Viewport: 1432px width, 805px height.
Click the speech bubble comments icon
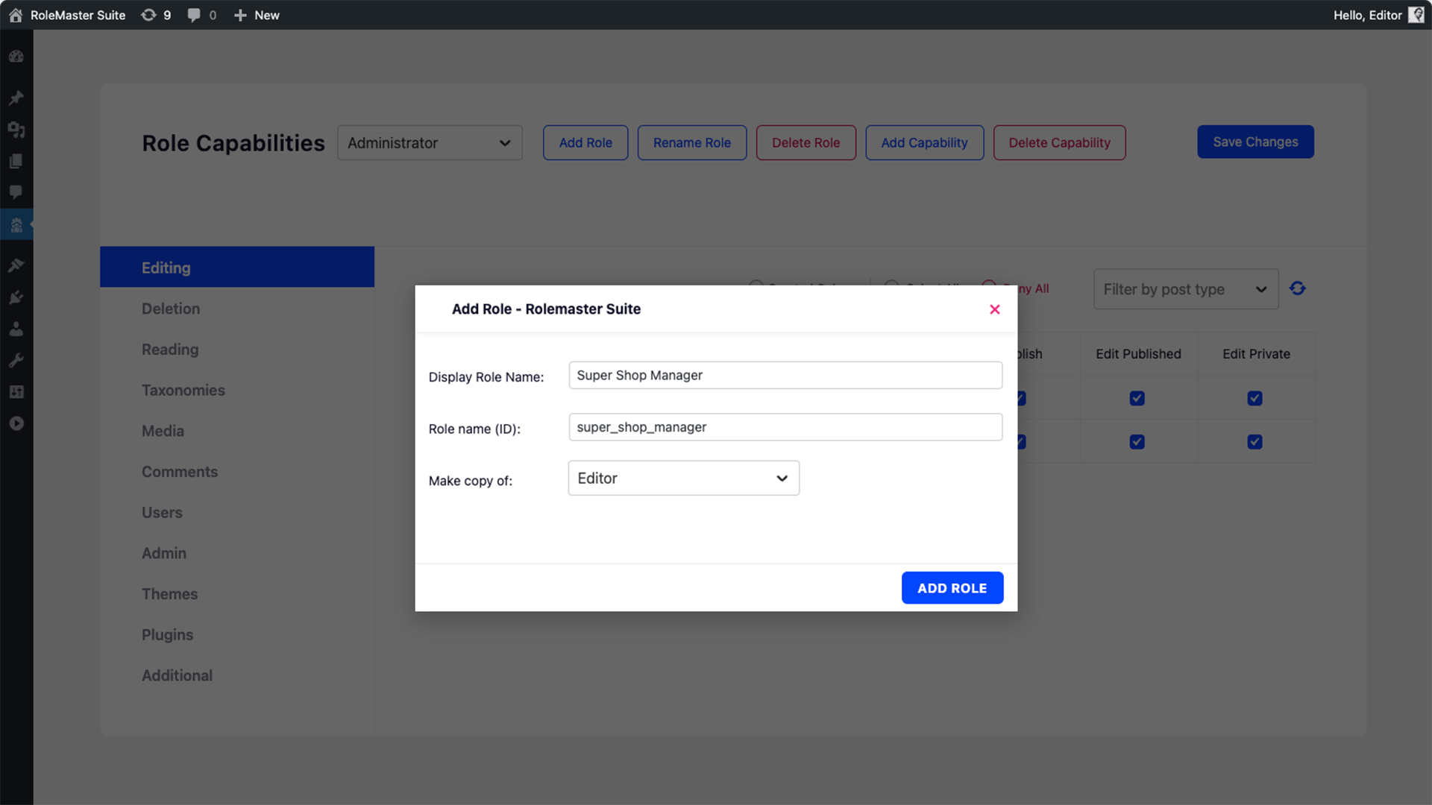[x=192, y=15]
